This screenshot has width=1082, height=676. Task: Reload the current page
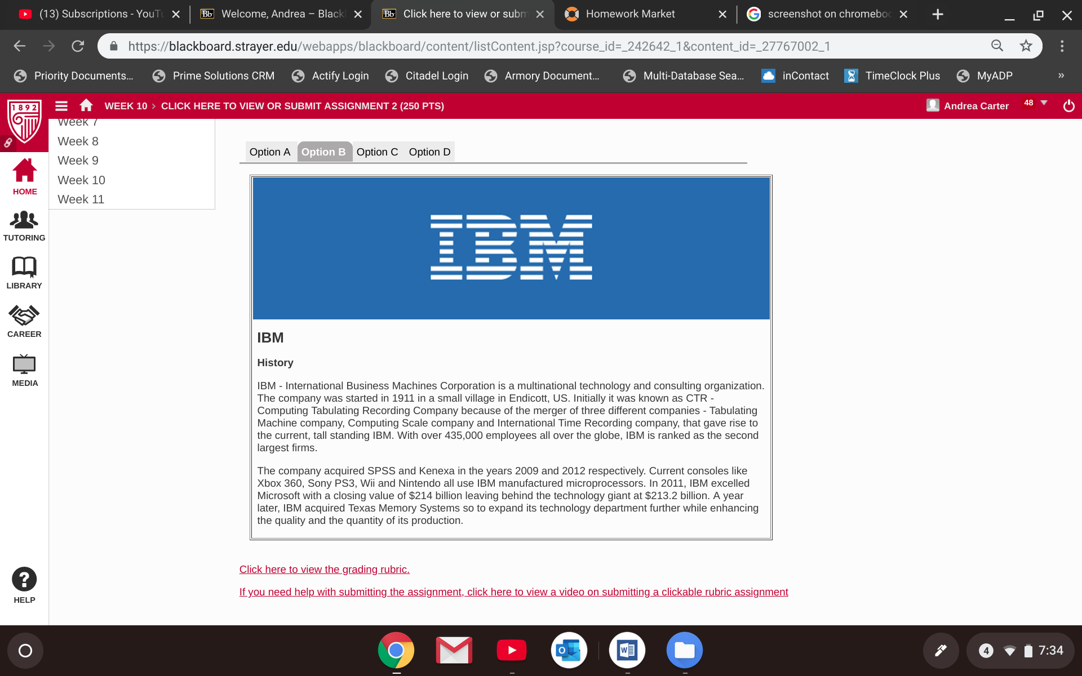click(78, 46)
